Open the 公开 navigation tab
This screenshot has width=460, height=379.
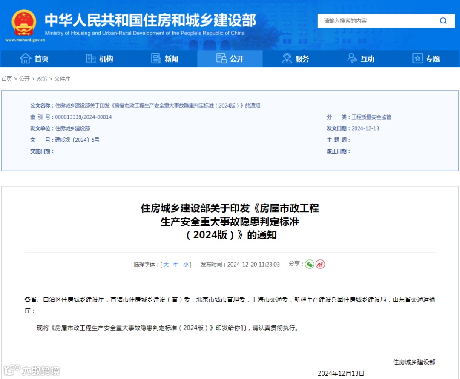(x=230, y=59)
